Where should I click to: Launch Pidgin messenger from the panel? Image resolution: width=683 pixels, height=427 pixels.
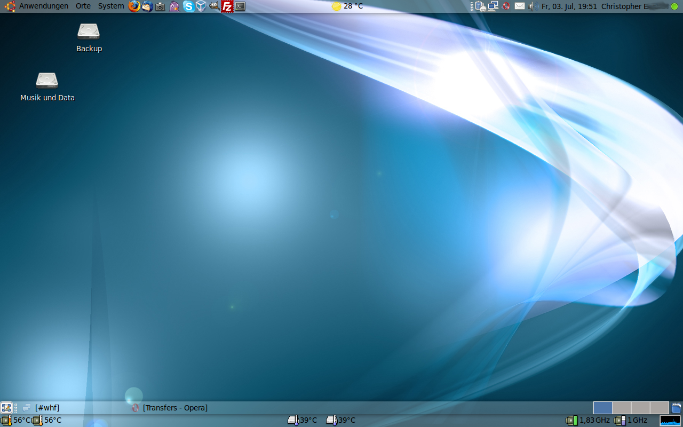(174, 6)
